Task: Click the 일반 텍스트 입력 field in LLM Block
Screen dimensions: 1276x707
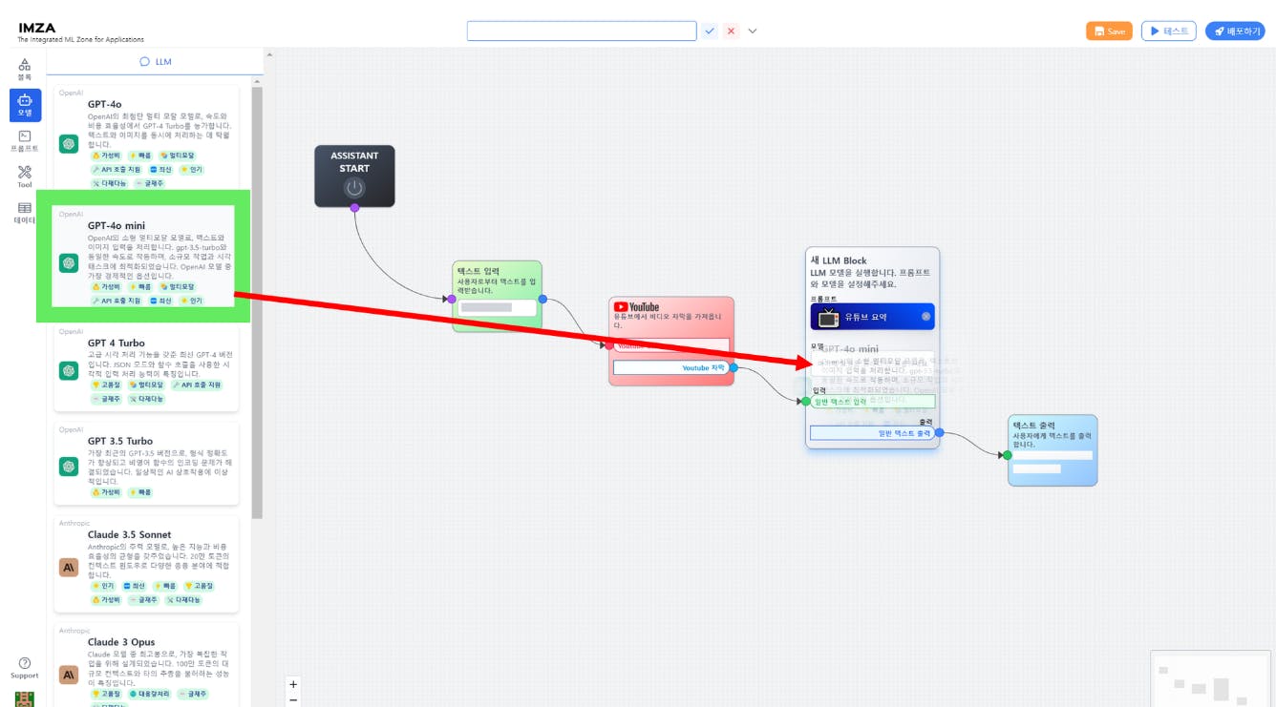Action: tap(873, 402)
